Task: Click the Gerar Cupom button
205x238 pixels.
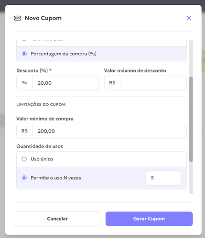Action: (x=149, y=219)
